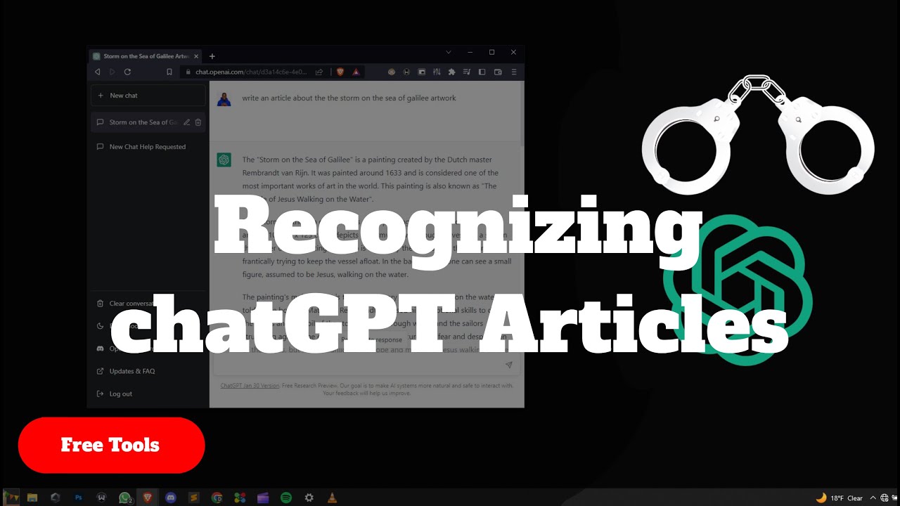Delete conversation using the trash icon
Screen dimensions: 900x506
click(198, 122)
